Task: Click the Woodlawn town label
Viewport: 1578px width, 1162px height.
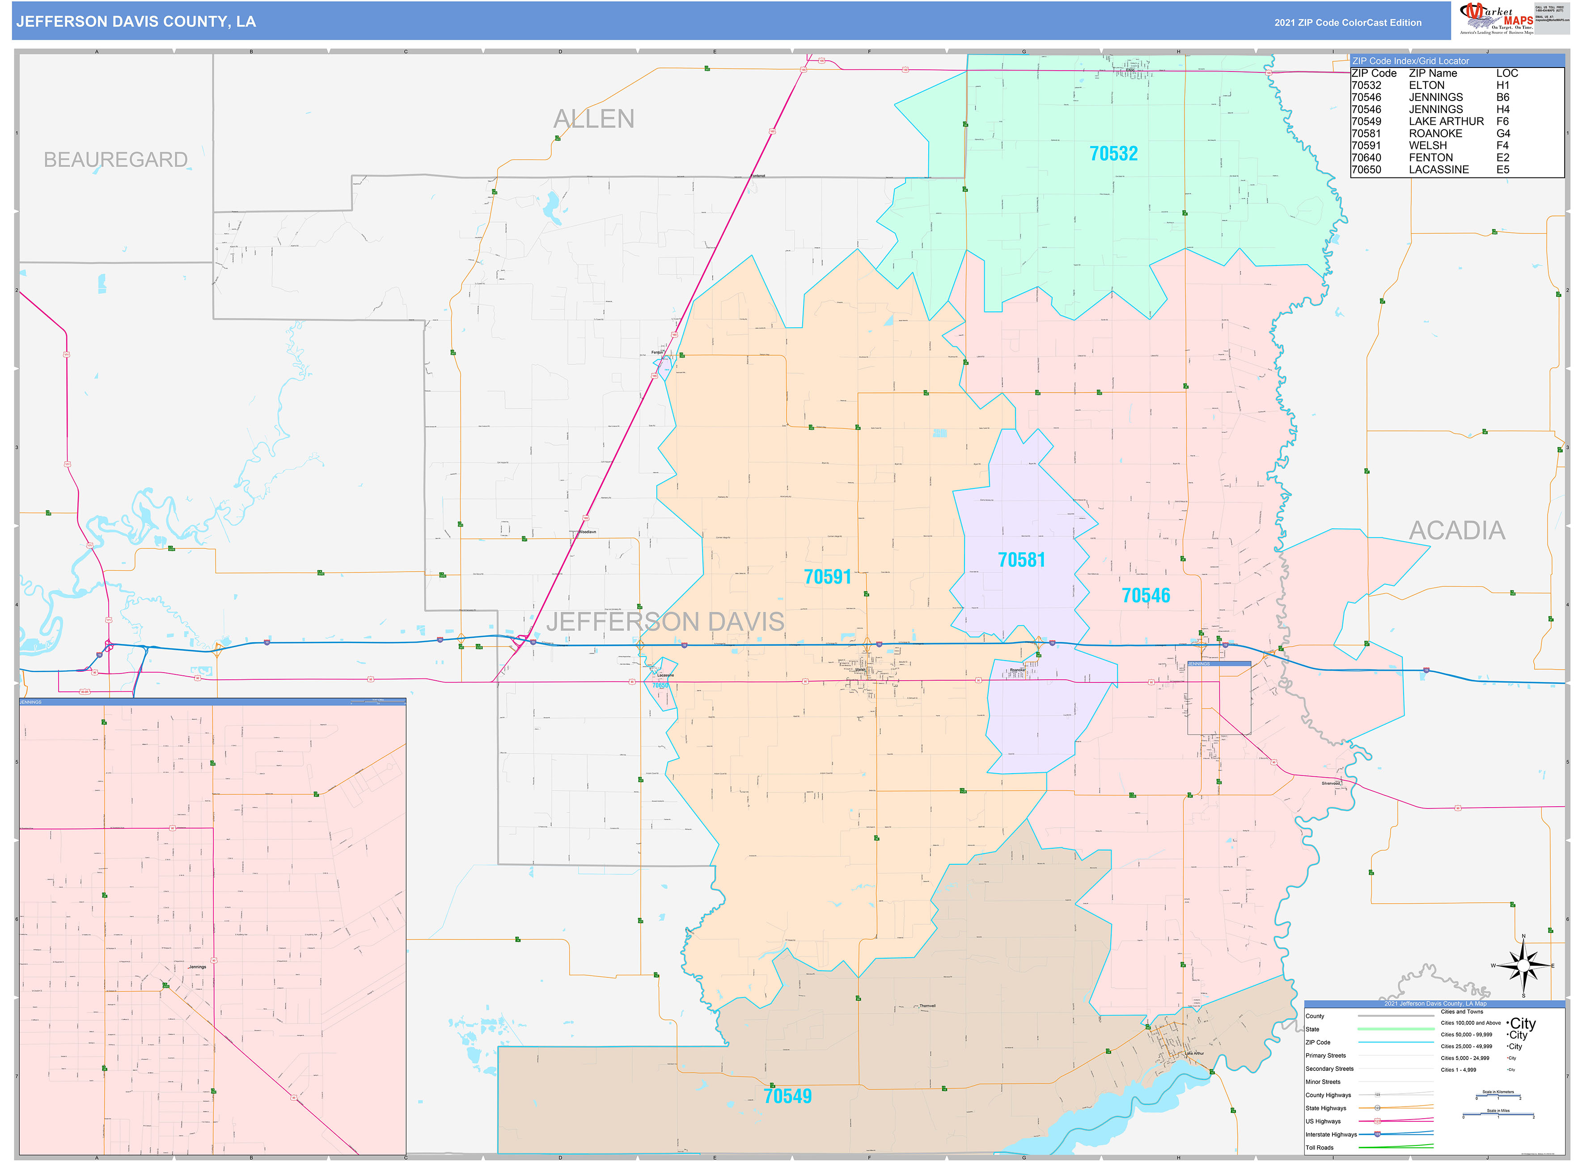Action: 588,532
